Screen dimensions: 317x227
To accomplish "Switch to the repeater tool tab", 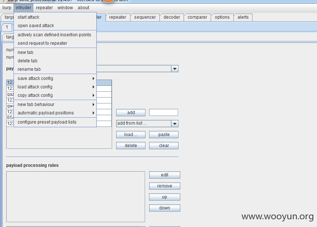I will 118,17.
